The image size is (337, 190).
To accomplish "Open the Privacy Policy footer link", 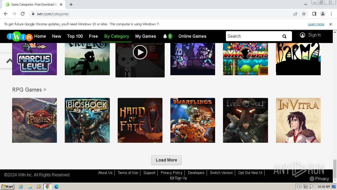I will coord(172,173).
